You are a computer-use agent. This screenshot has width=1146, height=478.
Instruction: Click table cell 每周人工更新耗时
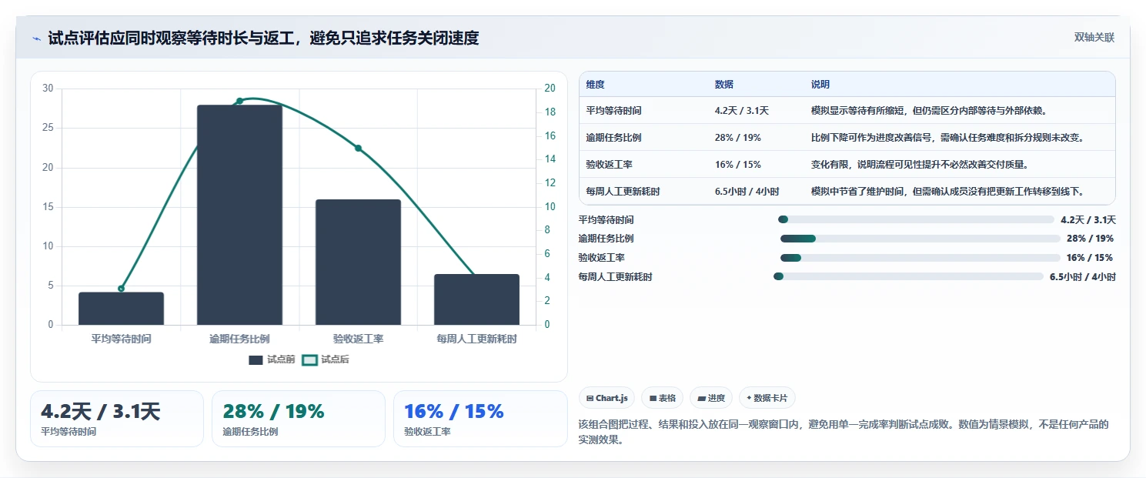623,192
